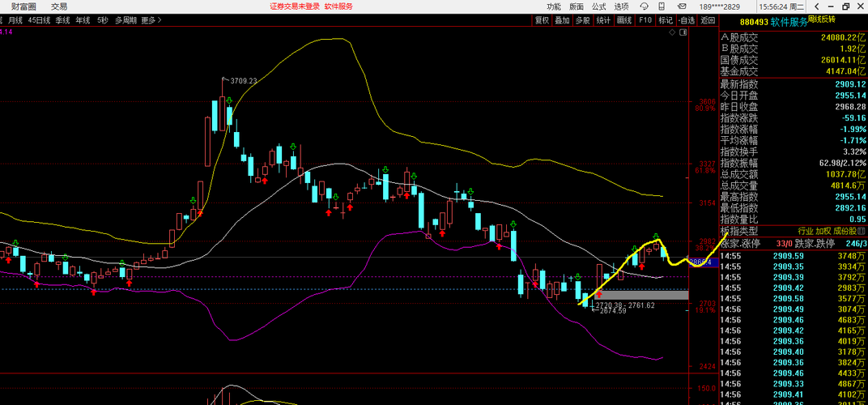
Task: Click the 3709.23 high price label
Action: [244, 80]
